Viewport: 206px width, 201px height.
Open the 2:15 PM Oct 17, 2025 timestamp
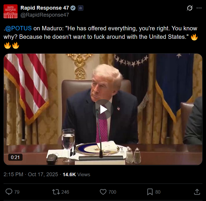point(31,174)
